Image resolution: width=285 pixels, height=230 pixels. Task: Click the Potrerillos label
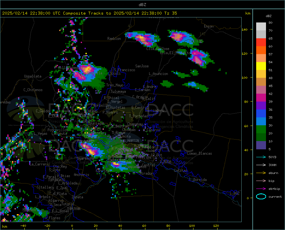tap(58, 130)
